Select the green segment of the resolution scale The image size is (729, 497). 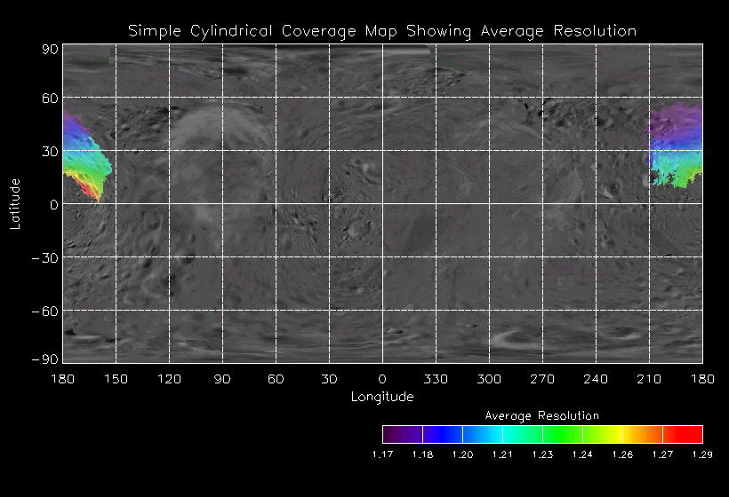coord(562,434)
